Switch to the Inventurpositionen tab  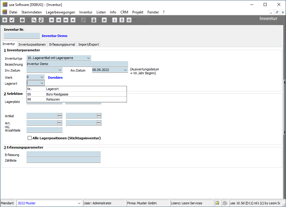tap(32, 44)
